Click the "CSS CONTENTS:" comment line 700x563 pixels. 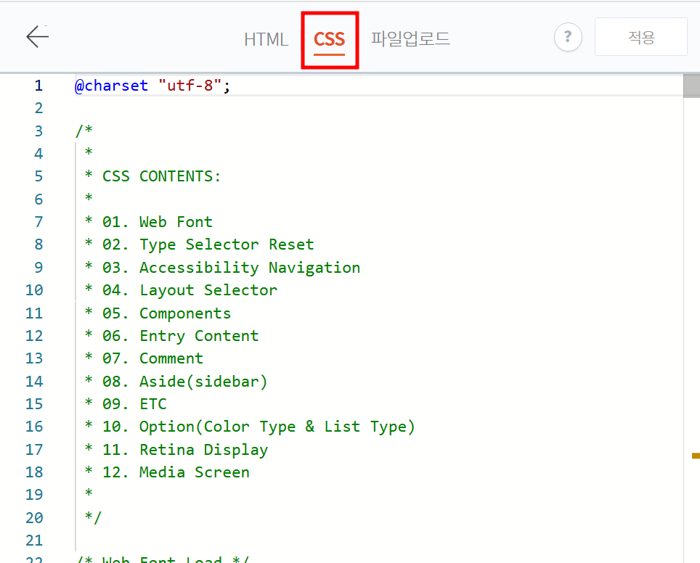point(153,176)
